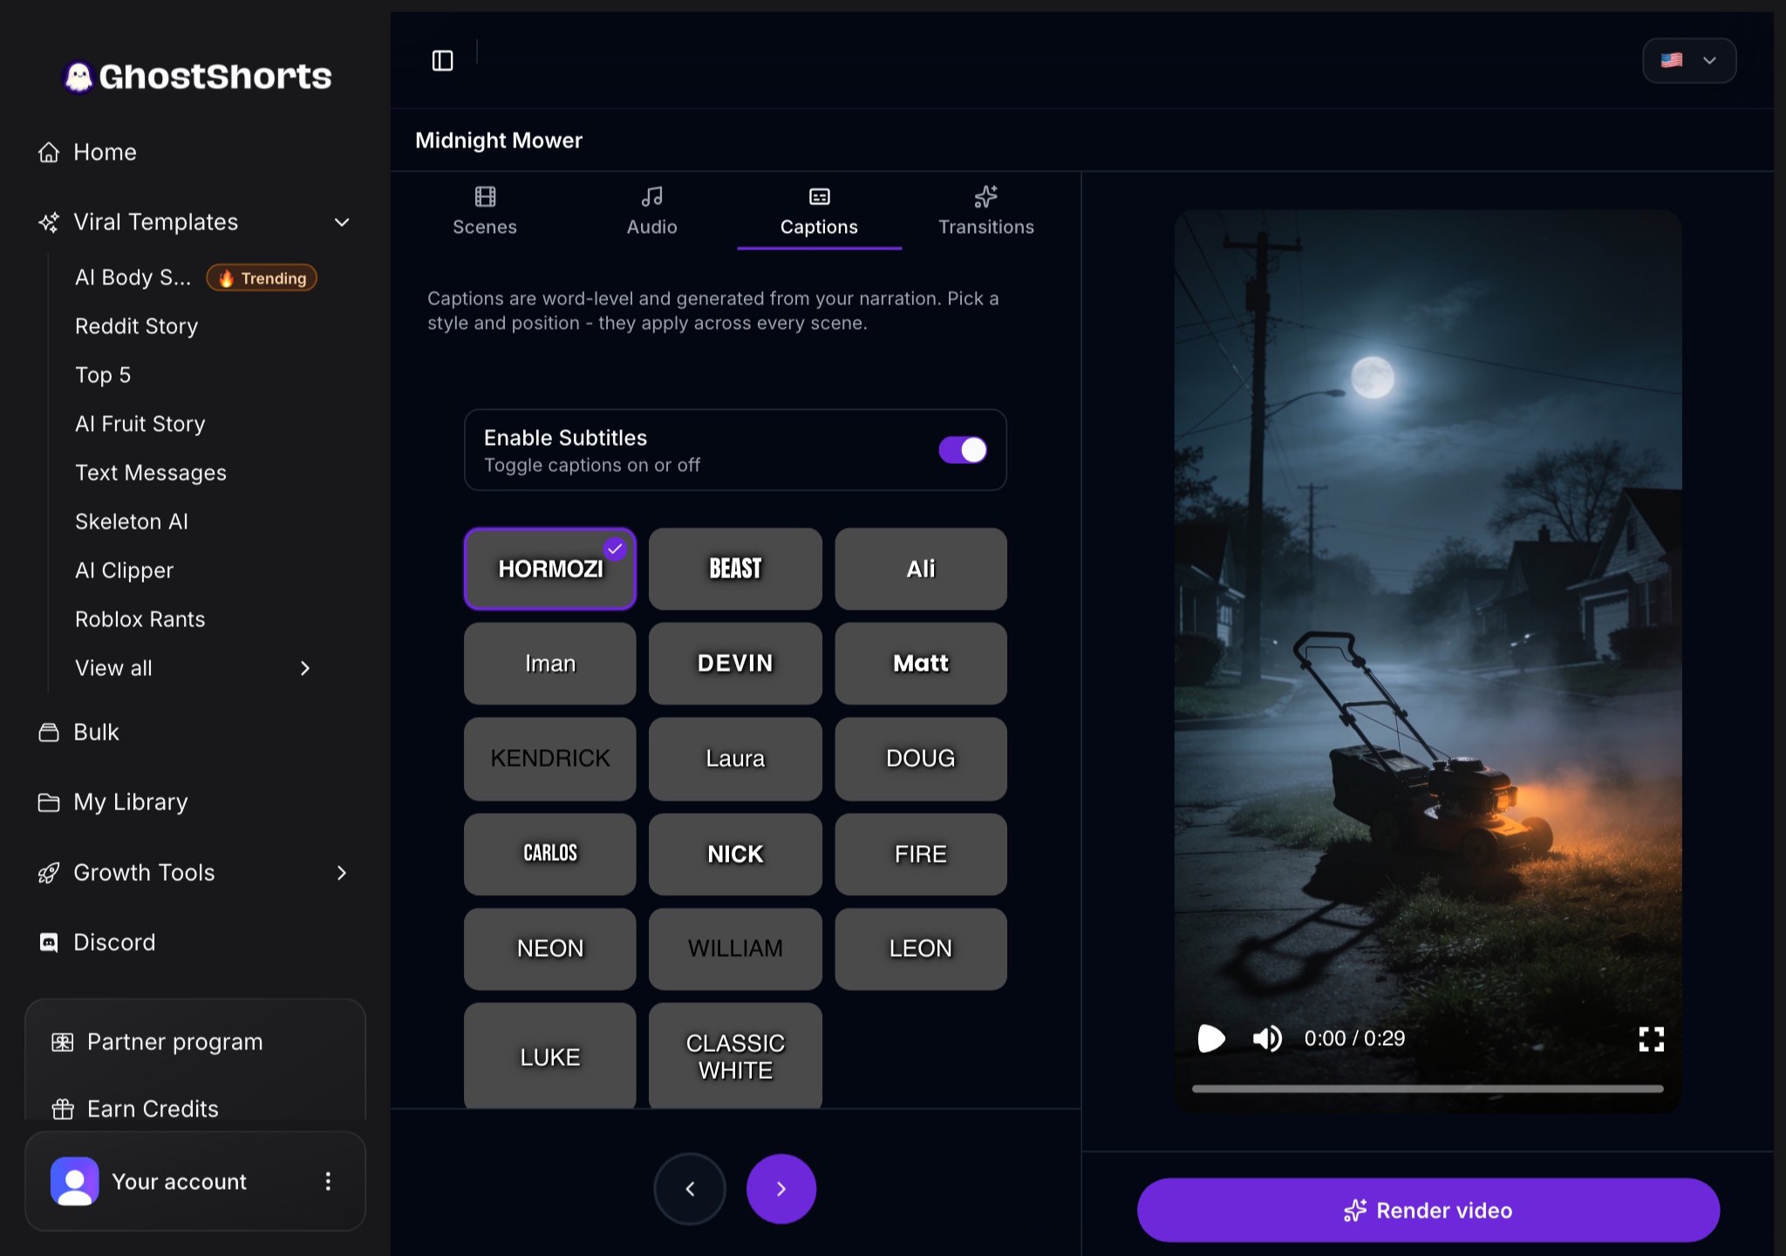Click the GhostShorts ghost logo

[78, 77]
